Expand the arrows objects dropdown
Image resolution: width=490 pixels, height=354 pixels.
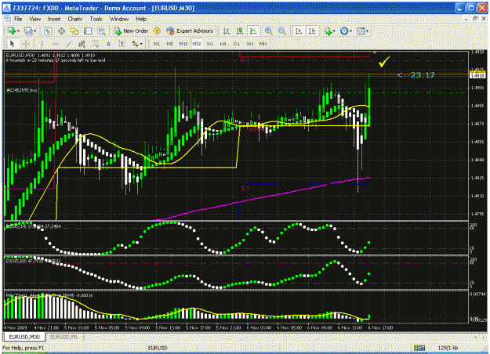[x=141, y=45]
